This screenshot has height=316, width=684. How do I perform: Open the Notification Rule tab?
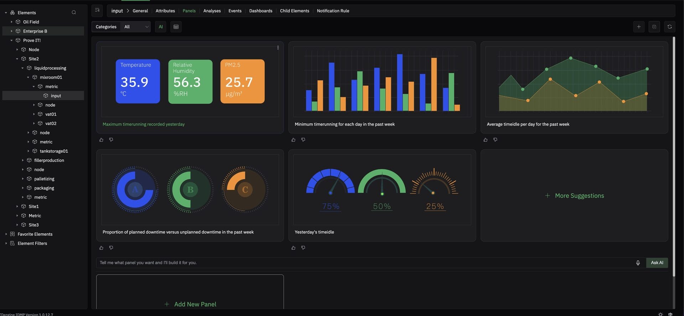pos(333,11)
